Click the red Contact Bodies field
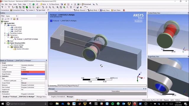Viewport: 189px width, 106px height. [x=33, y=72]
